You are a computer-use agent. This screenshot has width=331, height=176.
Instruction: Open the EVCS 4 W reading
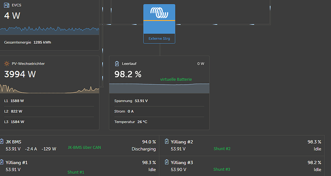pos(12,16)
